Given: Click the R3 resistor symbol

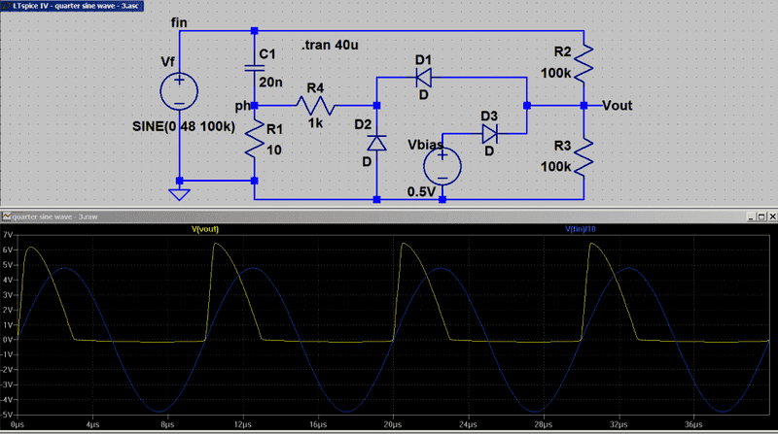Looking at the screenshot, I should pos(583,156).
